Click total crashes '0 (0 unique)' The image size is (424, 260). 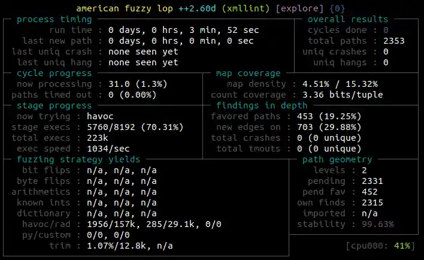[329, 138]
